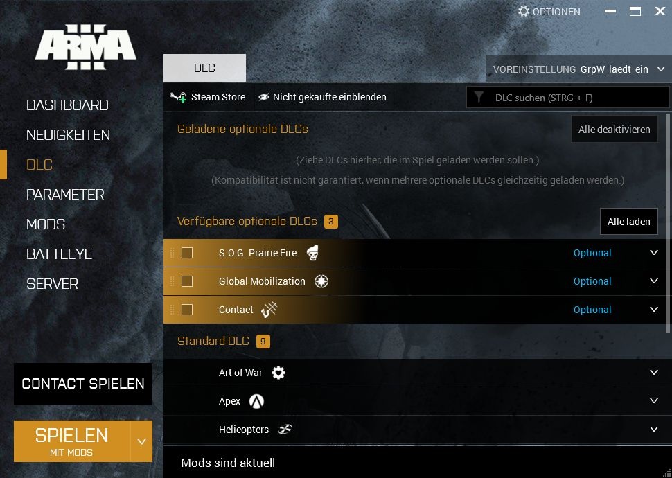Screen dimensions: 672x478
Task: Click the DLC list vertical scrollbar
Action: (x=668, y=223)
